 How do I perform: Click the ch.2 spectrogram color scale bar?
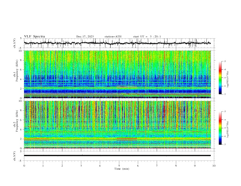tap(220, 128)
